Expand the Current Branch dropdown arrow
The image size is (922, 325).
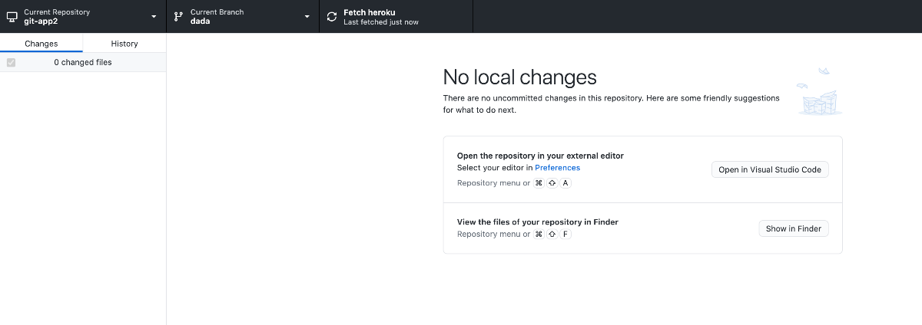tap(307, 17)
